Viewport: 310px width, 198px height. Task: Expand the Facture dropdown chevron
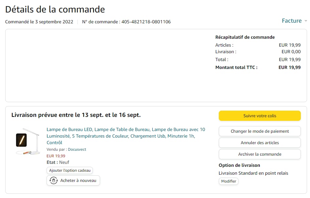pos(306,21)
